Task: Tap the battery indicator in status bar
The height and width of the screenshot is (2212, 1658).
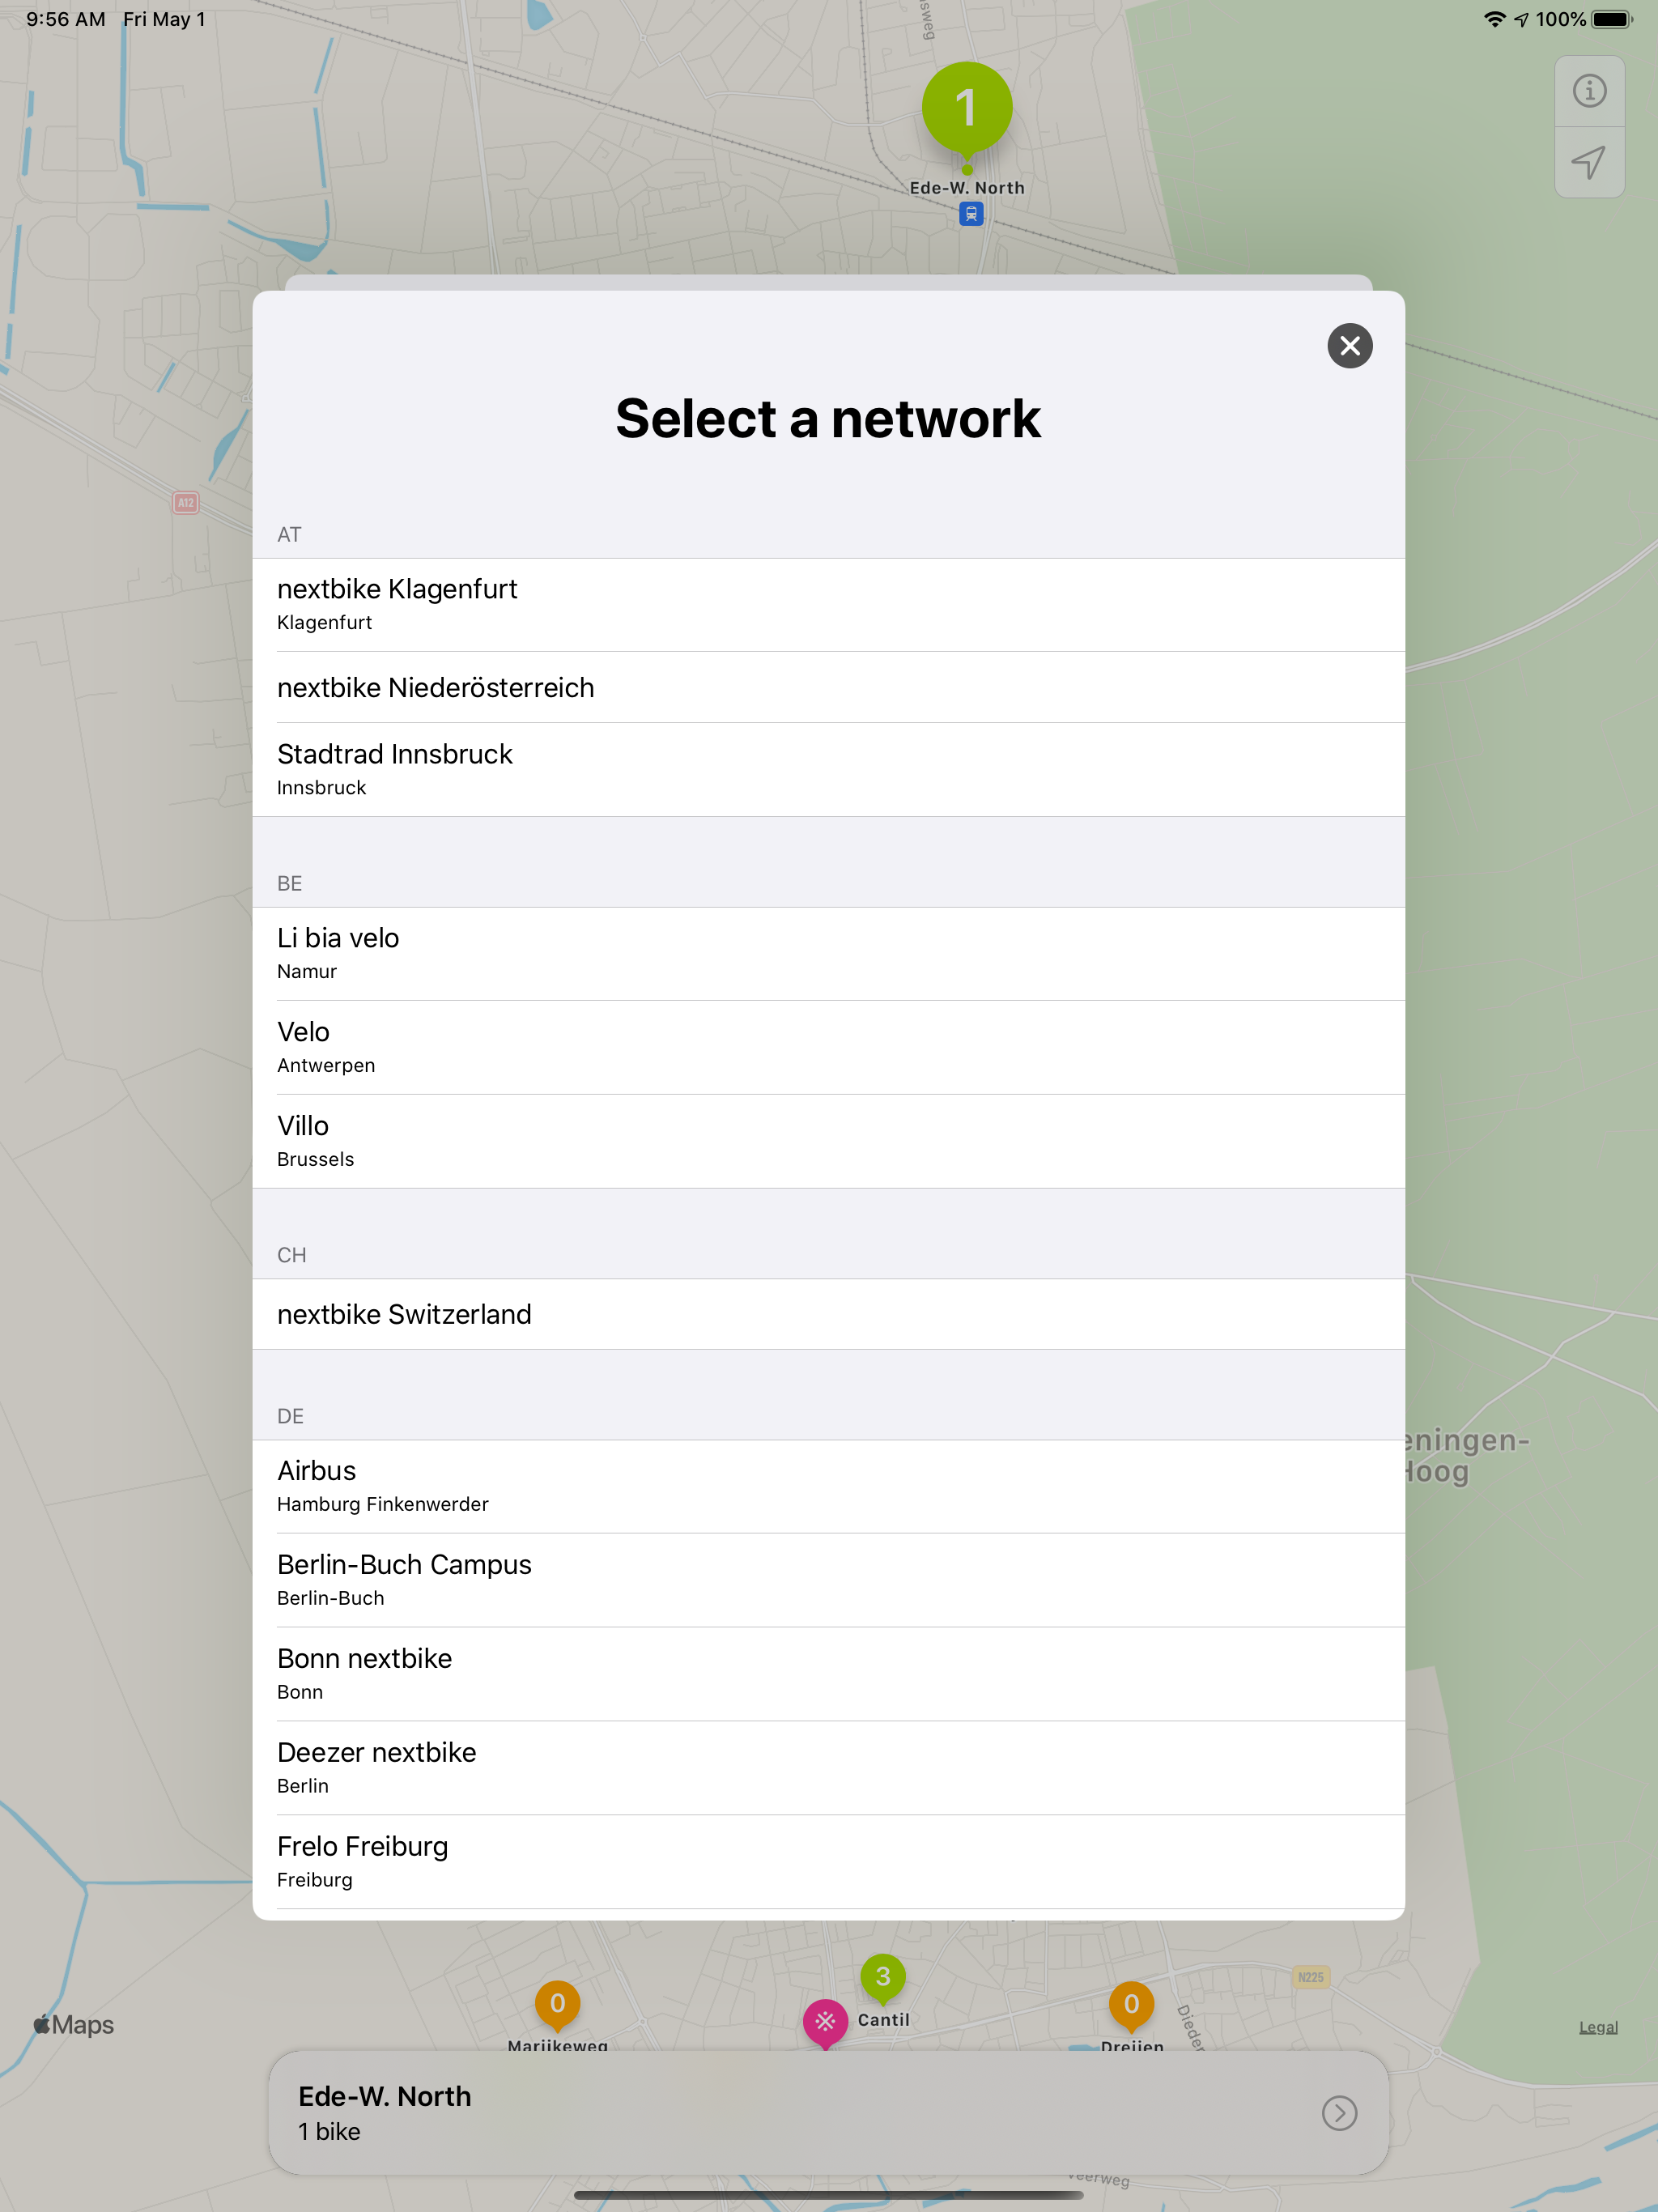Action: (1612, 19)
